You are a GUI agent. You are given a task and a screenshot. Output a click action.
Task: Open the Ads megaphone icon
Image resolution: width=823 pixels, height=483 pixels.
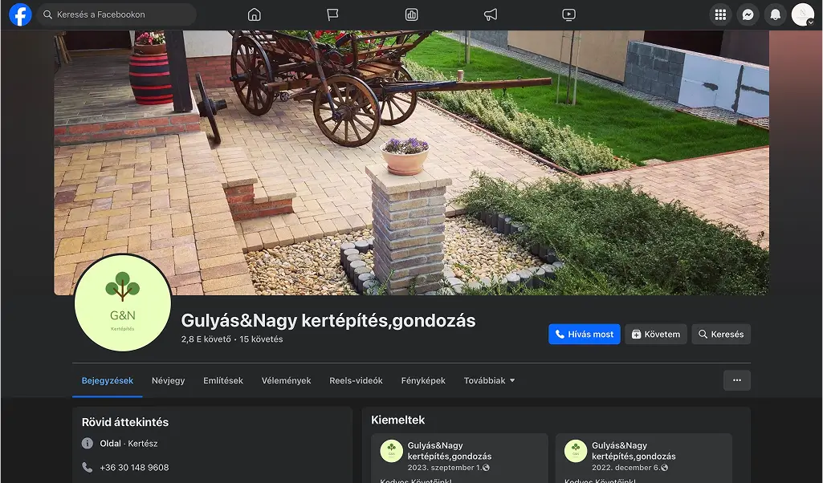(x=491, y=14)
